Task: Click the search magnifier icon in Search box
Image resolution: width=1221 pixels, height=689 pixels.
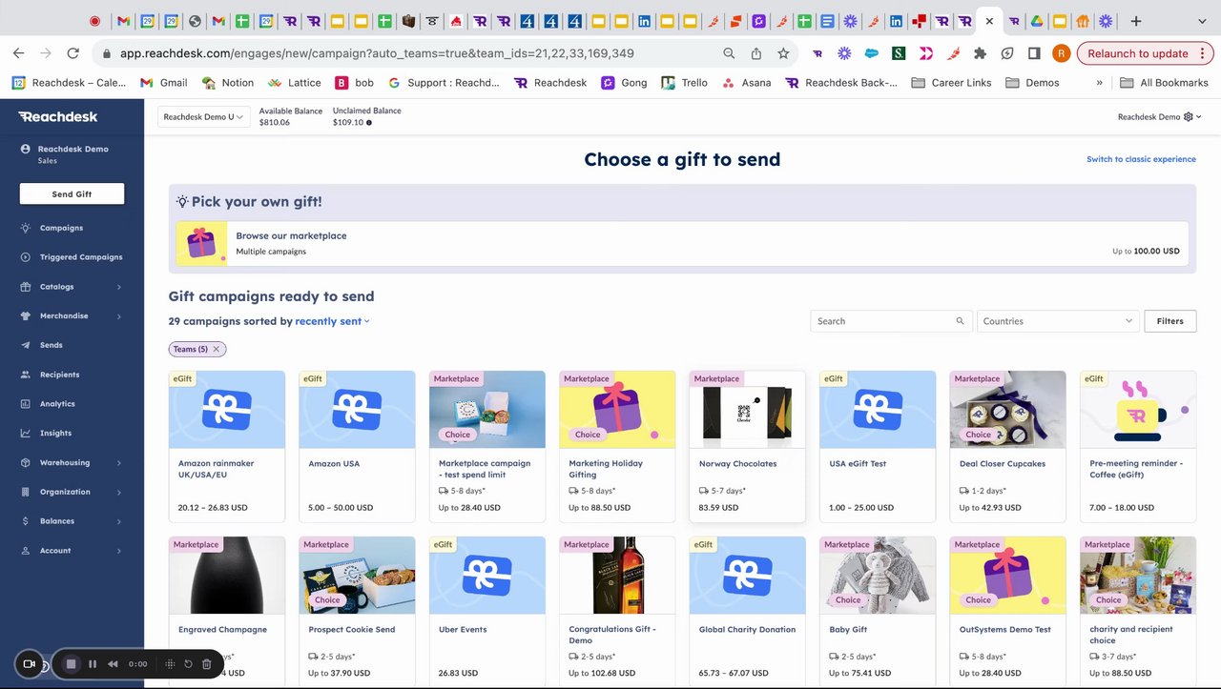Action: pos(960,321)
